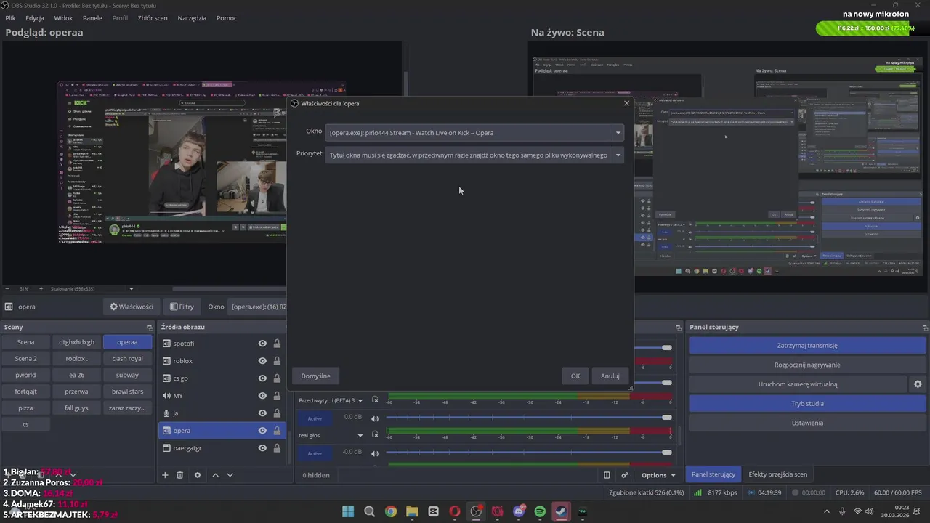Click the Uruchom kamerę wirtualną button
Screen dimensions: 930x523
798,384
